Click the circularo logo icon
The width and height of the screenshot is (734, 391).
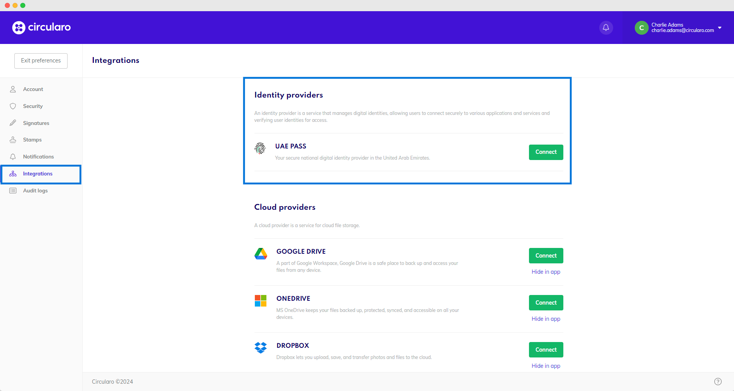[18, 27]
